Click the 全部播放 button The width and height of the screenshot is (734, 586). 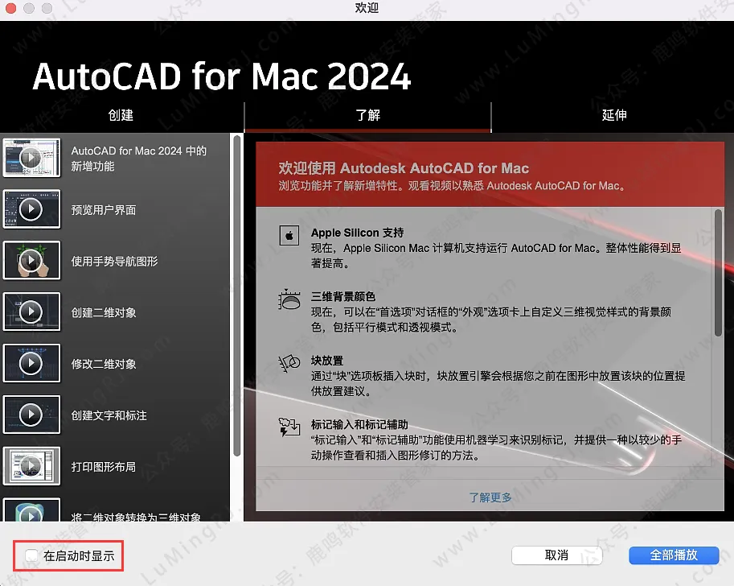(674, 555)
